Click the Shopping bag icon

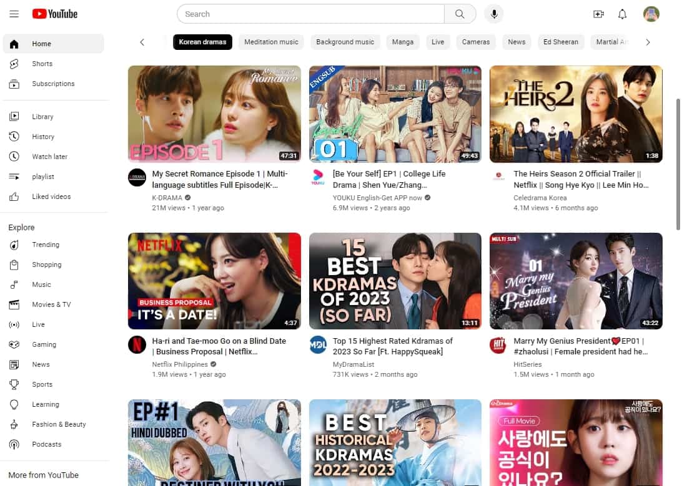click(14, 265)
